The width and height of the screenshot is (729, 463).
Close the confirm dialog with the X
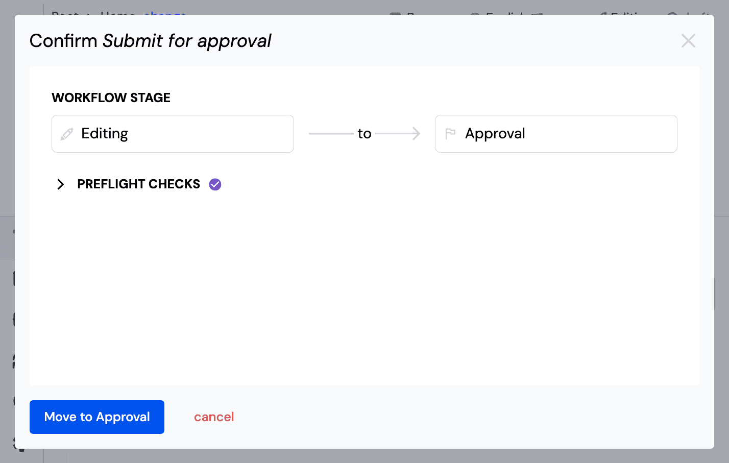coord(688,41)
